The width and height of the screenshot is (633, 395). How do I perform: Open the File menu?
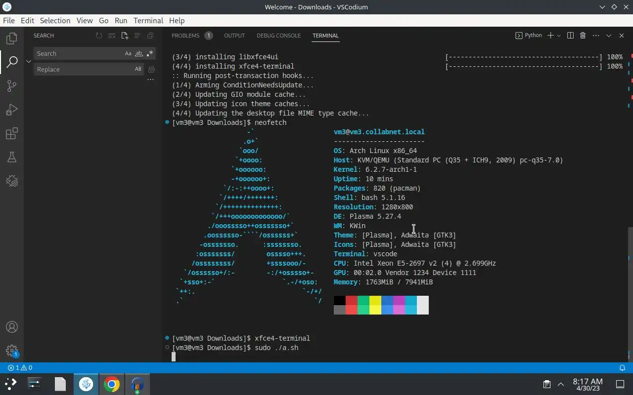click(x=9, y=20)
